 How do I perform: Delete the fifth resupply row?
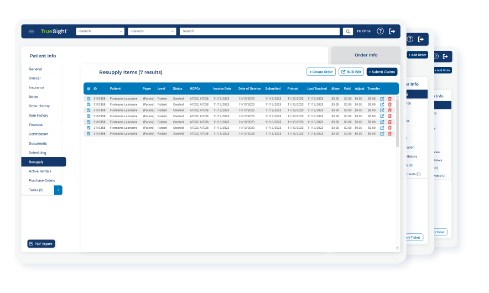389,122
